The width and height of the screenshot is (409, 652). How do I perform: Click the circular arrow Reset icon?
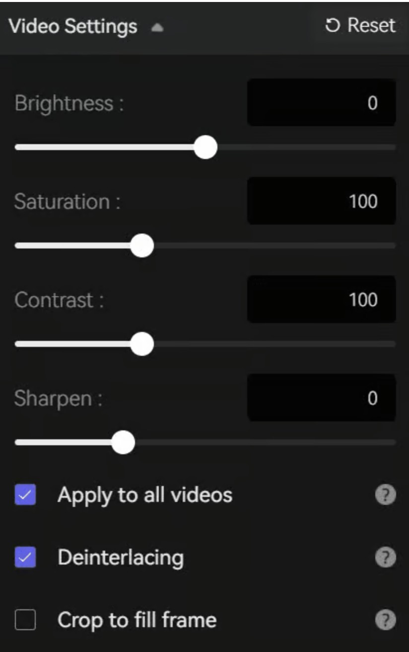[x=331, y=25]
